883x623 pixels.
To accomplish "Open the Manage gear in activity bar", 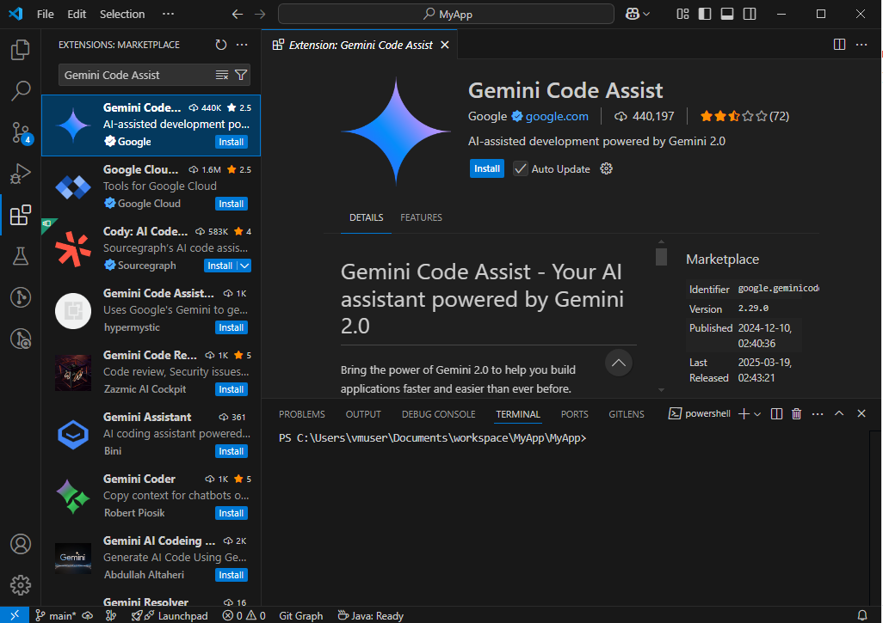I will (21, 585).
